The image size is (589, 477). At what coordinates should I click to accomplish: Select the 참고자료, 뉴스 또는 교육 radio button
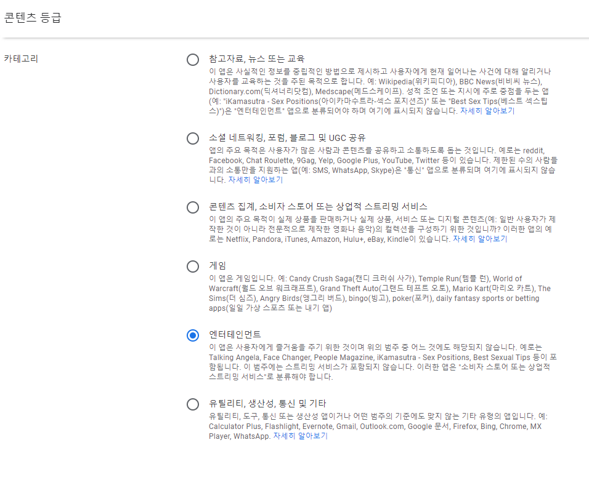coord(193,59)
